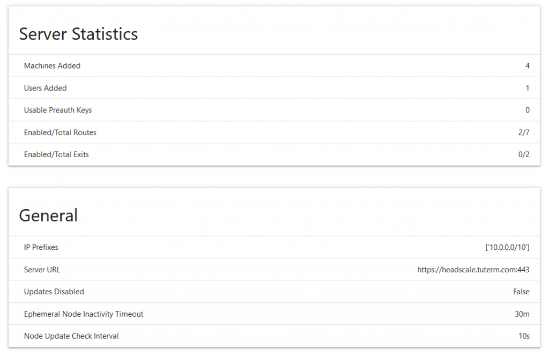Select the Enabled/Total Routes label
Screen dimensions: 549x356
[60, 132]
